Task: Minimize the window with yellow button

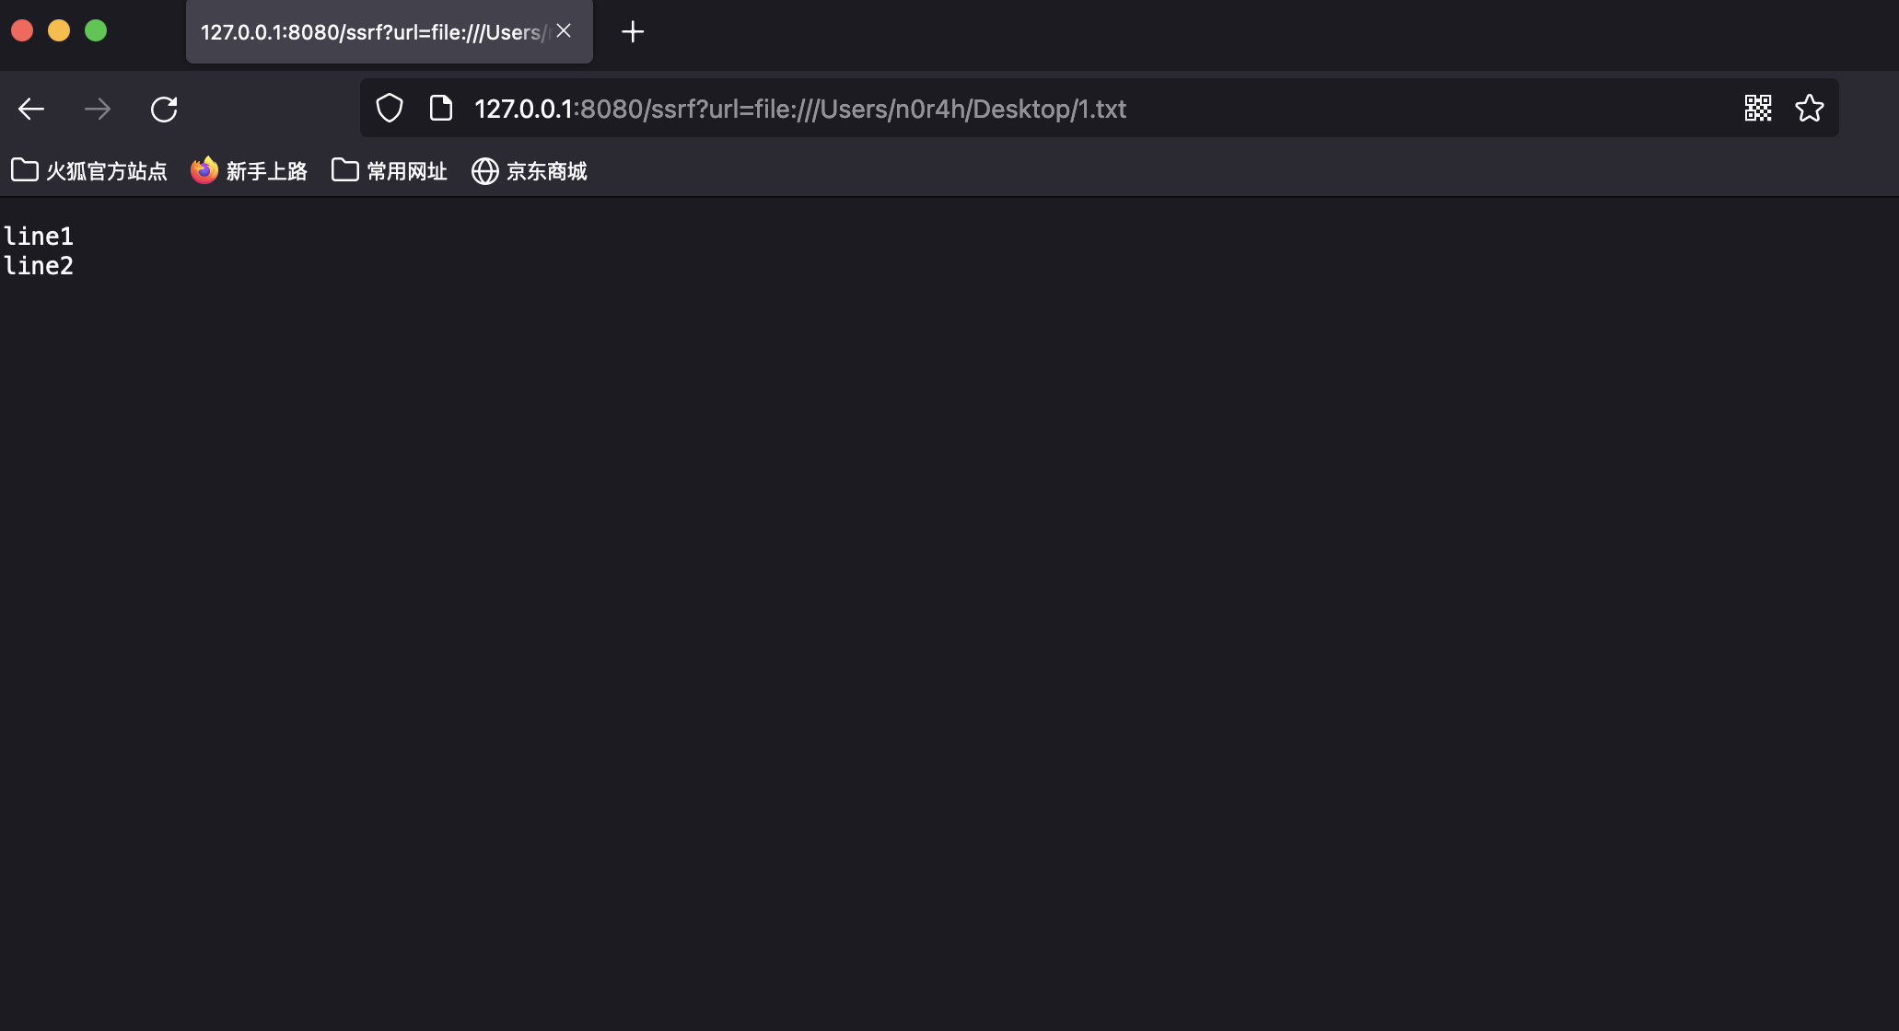Action: click(x=59, y=31)
